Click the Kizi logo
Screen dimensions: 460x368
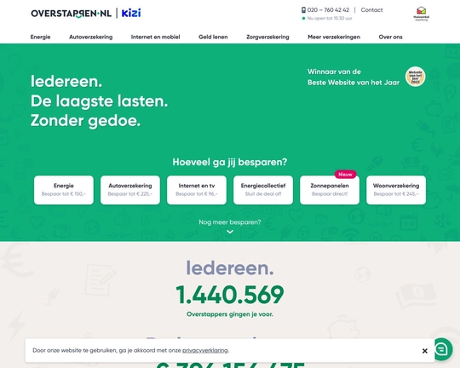(131, 13)
